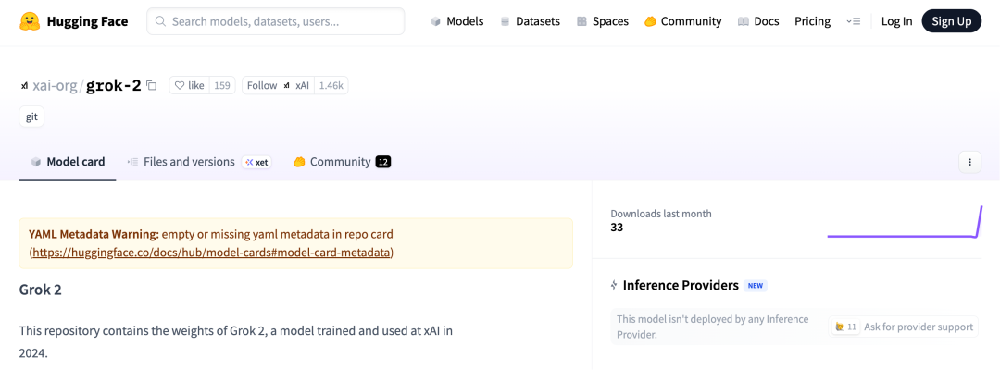
Task: Open the Spaces navigation item
Action: point(603,21)
